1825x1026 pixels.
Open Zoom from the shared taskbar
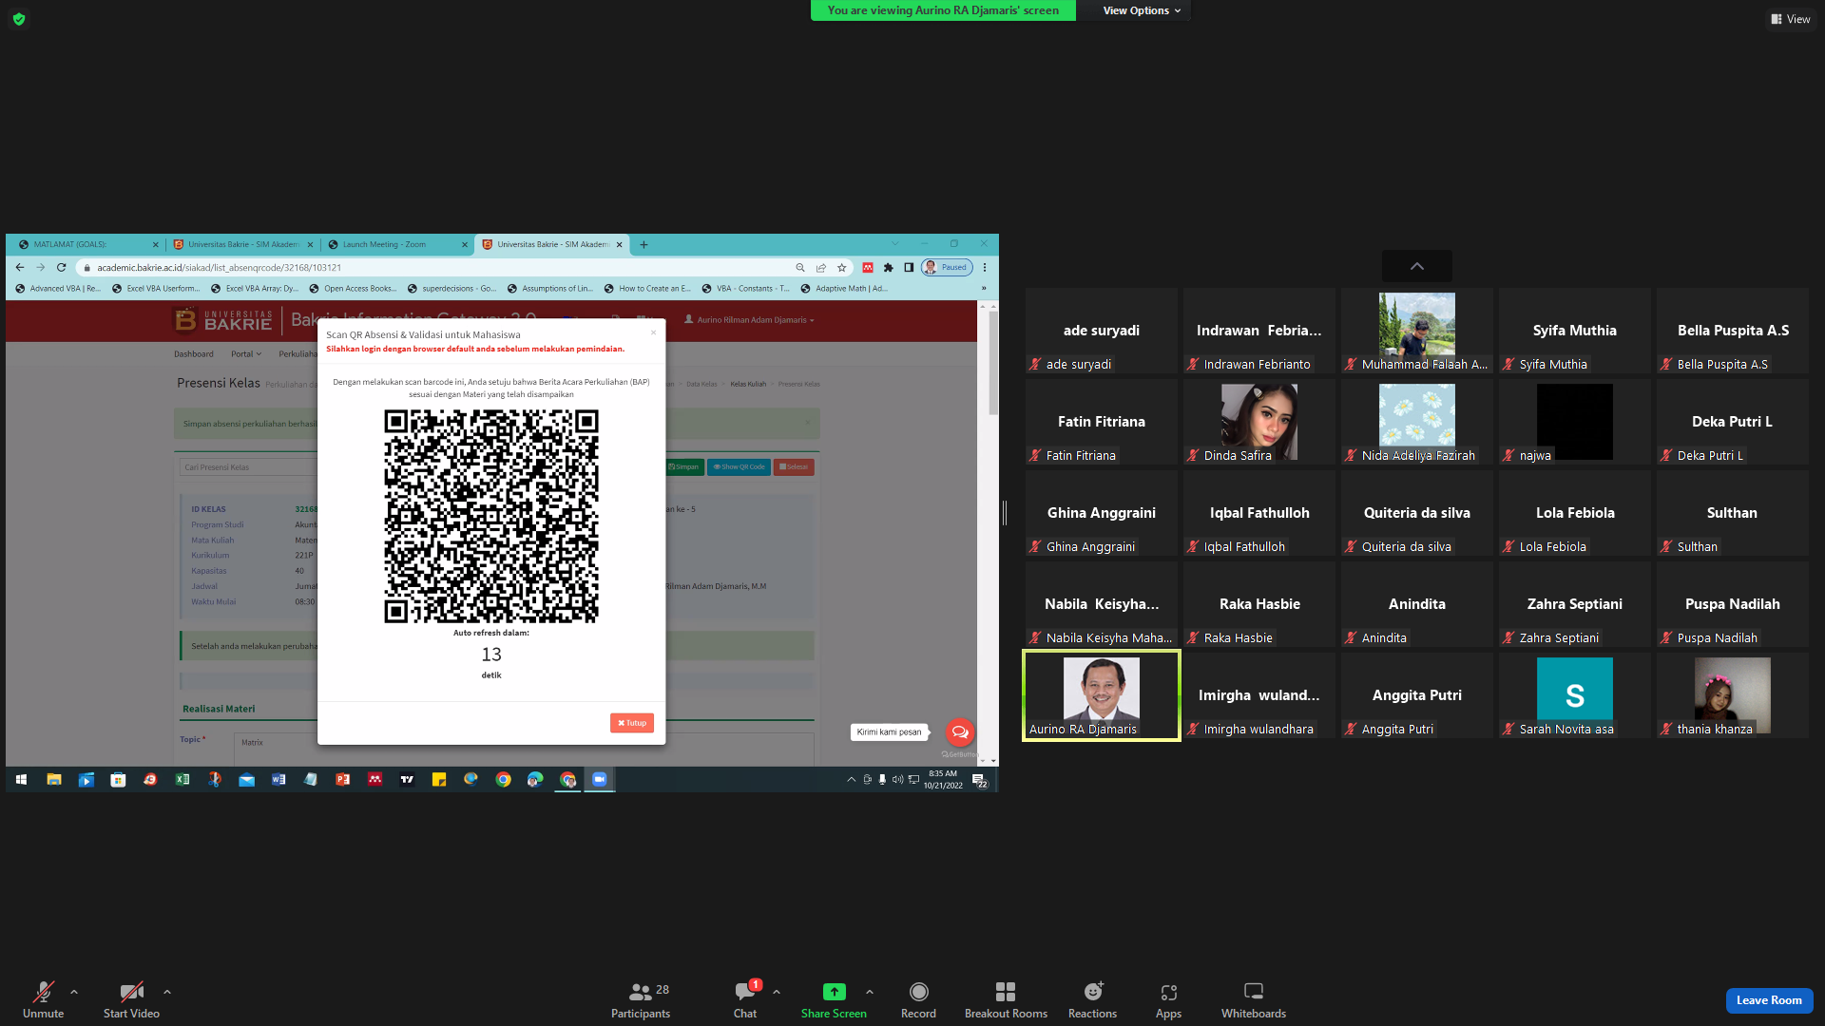coord(599,780)
